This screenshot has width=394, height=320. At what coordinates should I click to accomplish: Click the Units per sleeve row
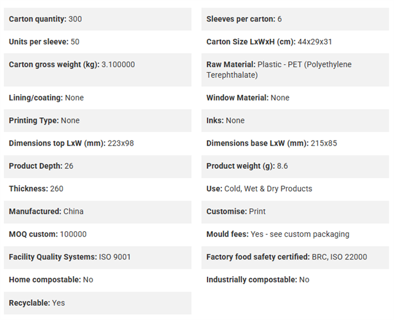click(97, 42)
